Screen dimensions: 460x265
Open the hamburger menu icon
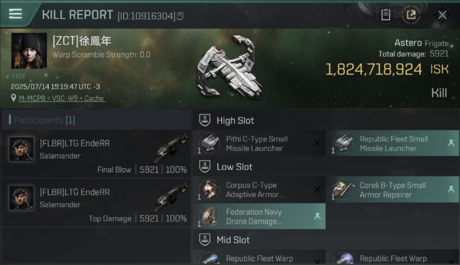pyautogui.click(x=15, y=14)
